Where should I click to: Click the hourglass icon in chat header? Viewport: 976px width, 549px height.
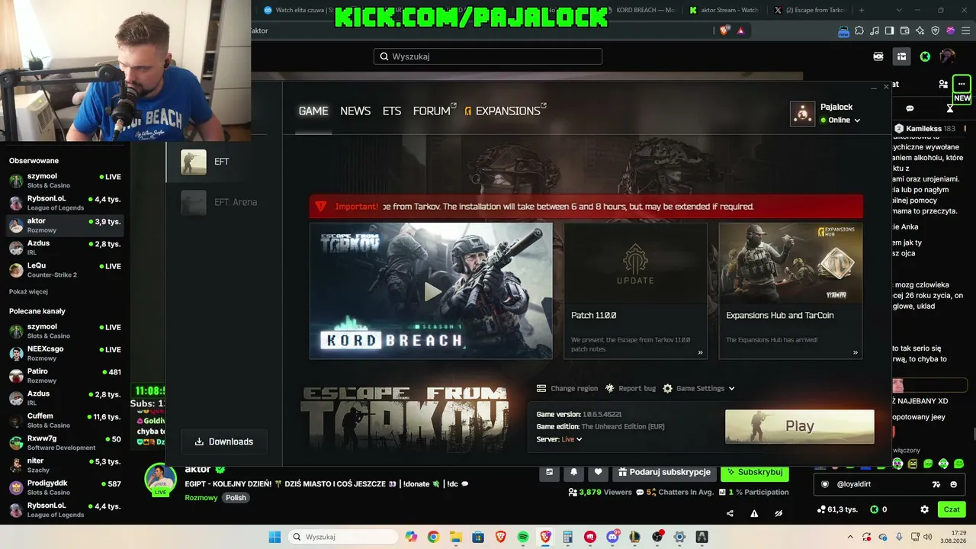click(950, 108)
